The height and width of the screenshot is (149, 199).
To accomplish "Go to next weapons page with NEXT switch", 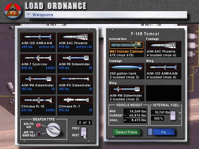I will (84, 134).
